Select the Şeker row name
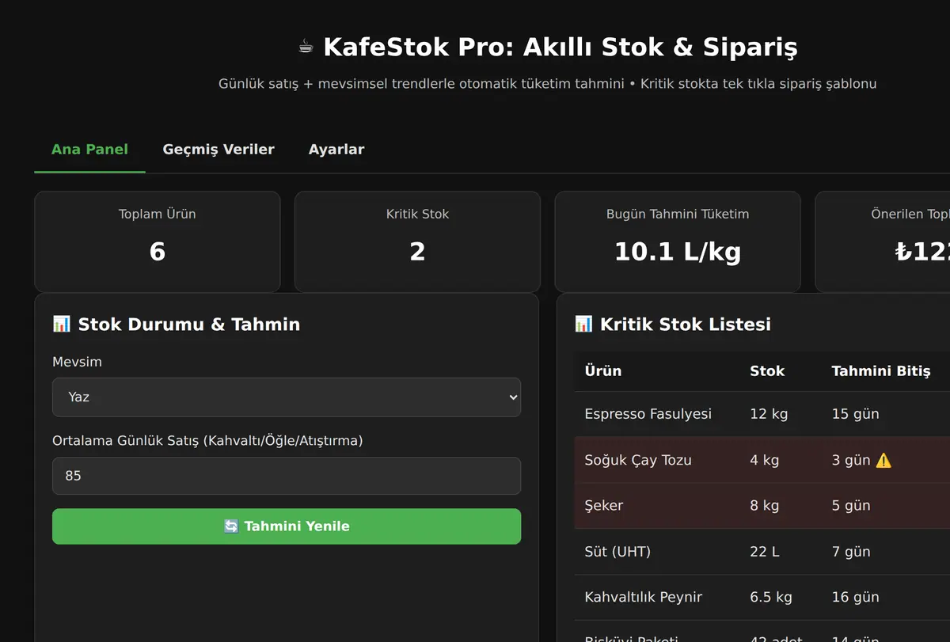The image size is (950, 642). (x=603, y=506)
